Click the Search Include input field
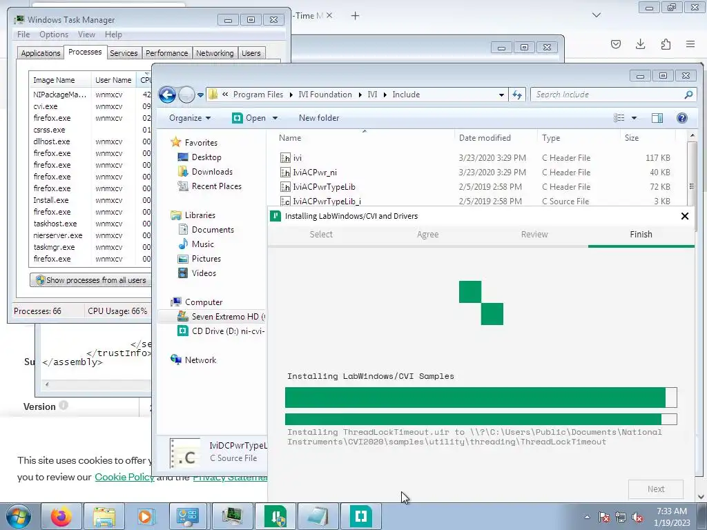Viewport: 707px width, 530px height. tap(606, 95)
